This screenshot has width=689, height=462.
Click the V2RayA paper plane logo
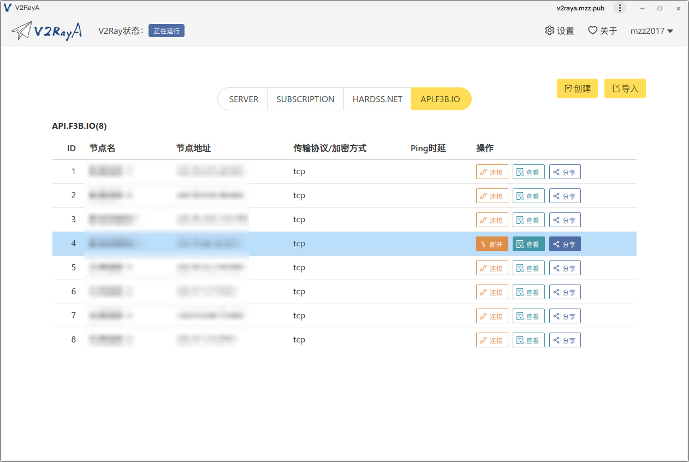tap(46, 31)
